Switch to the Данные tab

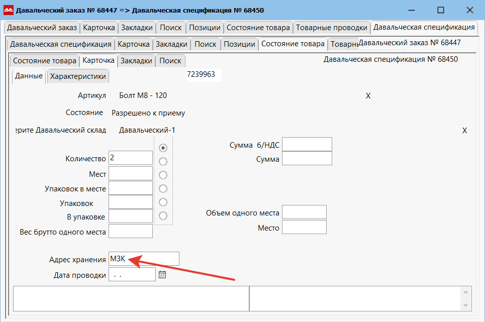coord(29,76)
